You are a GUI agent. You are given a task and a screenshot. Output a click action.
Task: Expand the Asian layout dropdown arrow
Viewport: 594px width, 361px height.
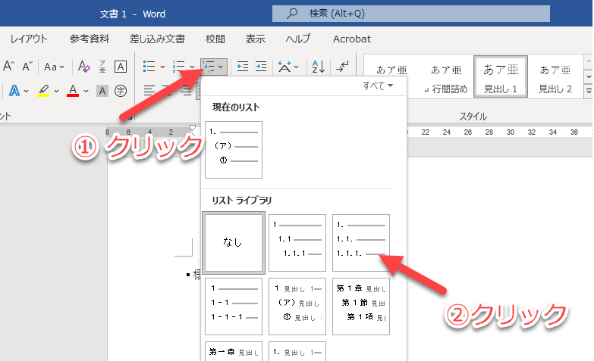[297, 67]
